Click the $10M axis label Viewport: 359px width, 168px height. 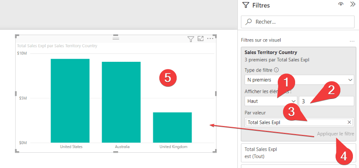pyautogui.click(x=22, y=53)
